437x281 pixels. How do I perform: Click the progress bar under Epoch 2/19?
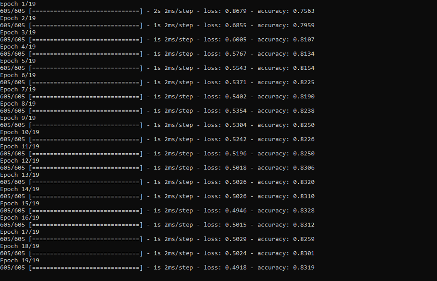click(86, 26)
